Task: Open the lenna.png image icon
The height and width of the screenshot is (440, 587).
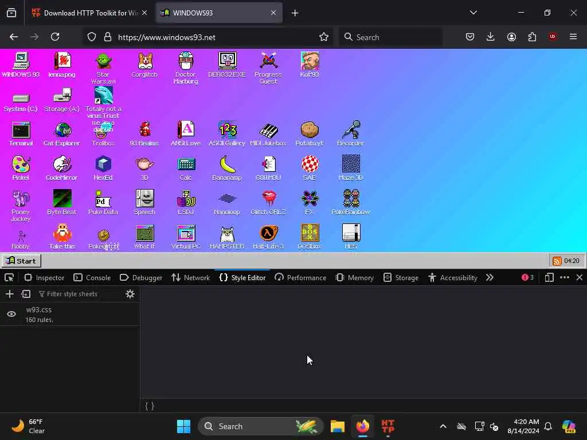Action: [x=62, y=64]
